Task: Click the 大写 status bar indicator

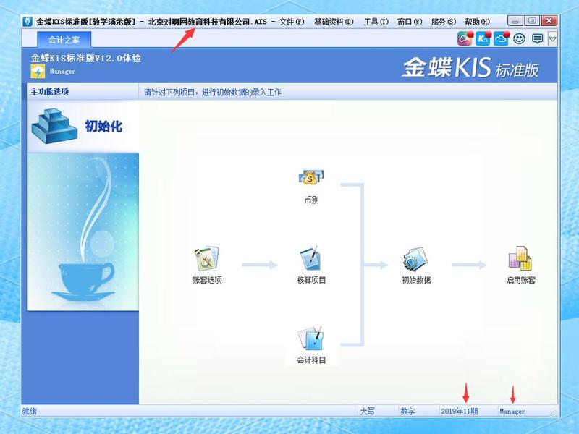Action: point(368,411)
